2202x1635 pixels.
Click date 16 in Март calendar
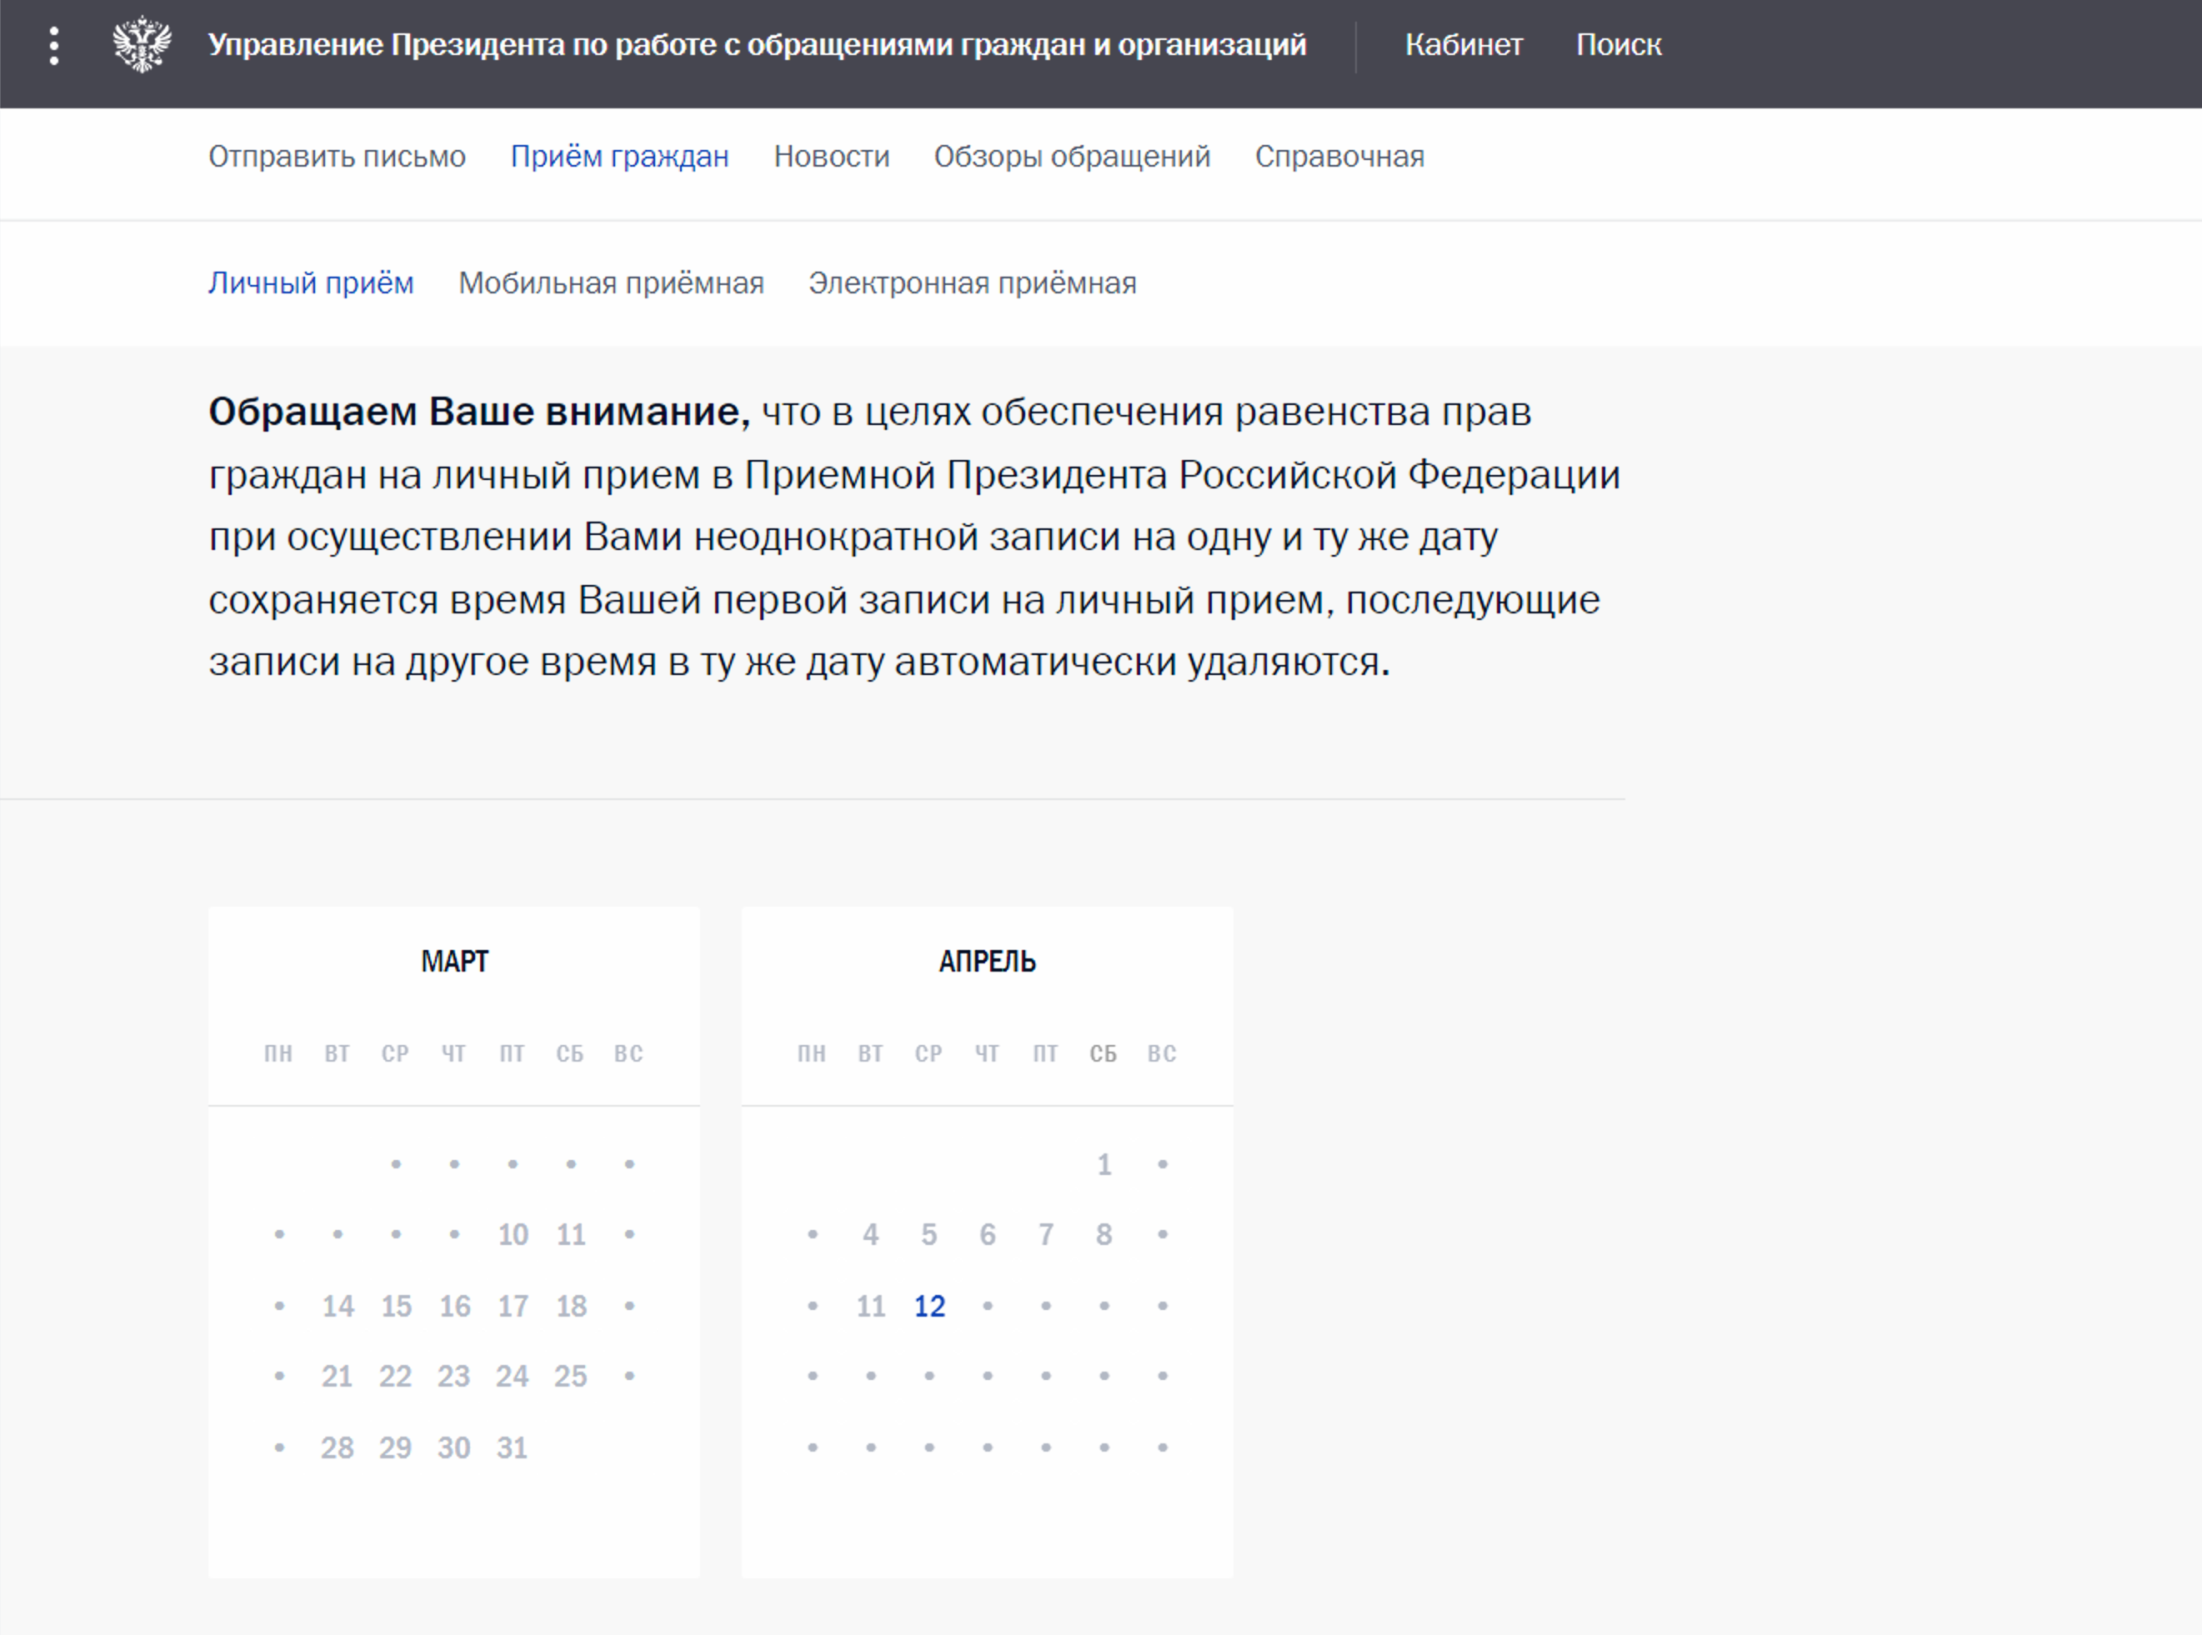454,1307
